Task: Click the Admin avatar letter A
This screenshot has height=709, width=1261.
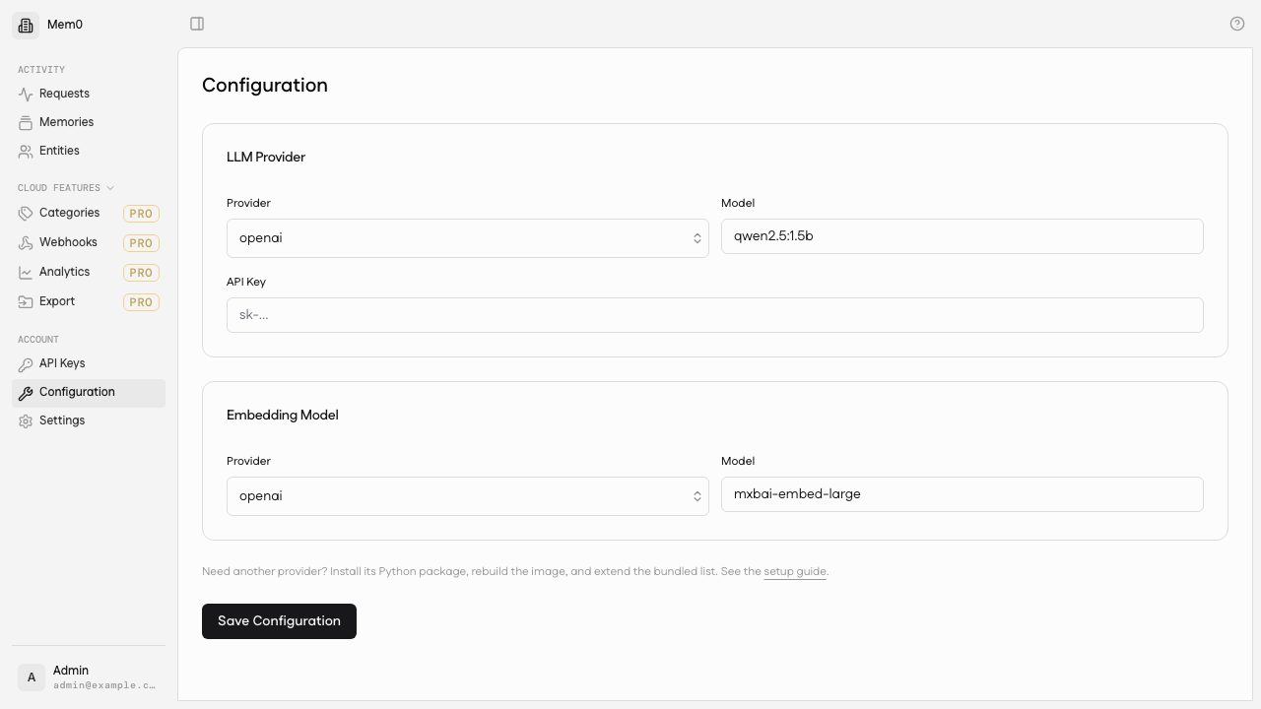Action: pos(32,677)
